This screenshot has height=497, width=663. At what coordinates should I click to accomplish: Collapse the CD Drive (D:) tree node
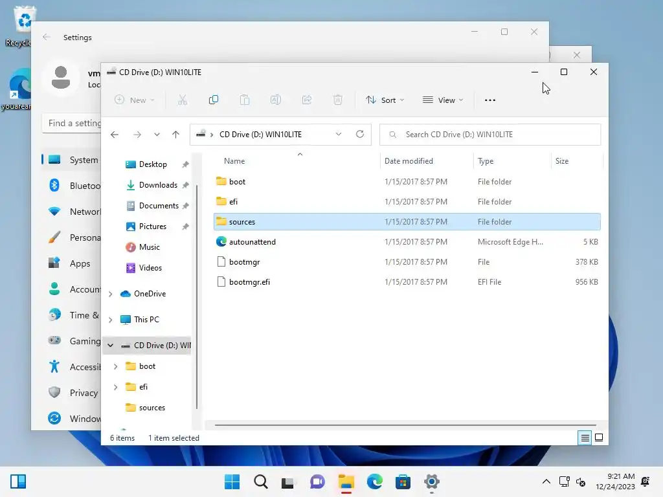(x=110, y=346)
